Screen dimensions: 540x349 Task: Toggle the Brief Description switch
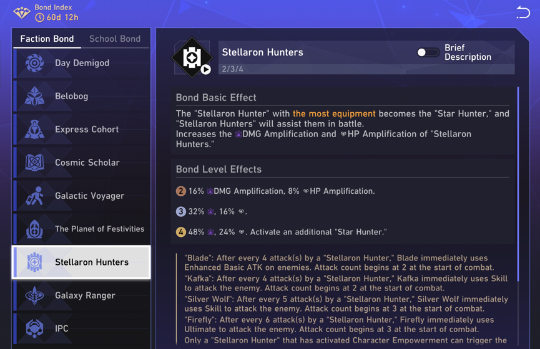[428, 52]
